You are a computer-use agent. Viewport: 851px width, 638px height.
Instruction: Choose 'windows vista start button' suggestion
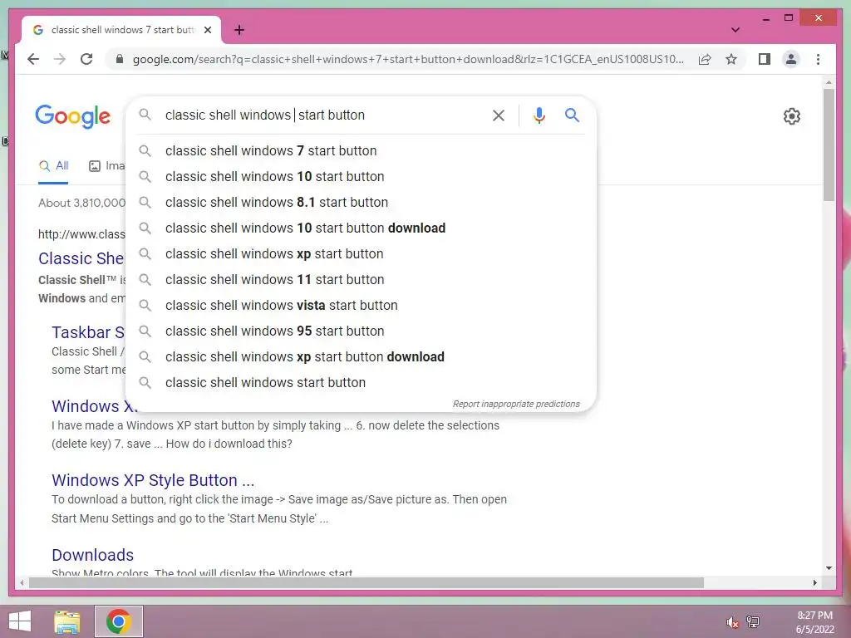point(361,306)
